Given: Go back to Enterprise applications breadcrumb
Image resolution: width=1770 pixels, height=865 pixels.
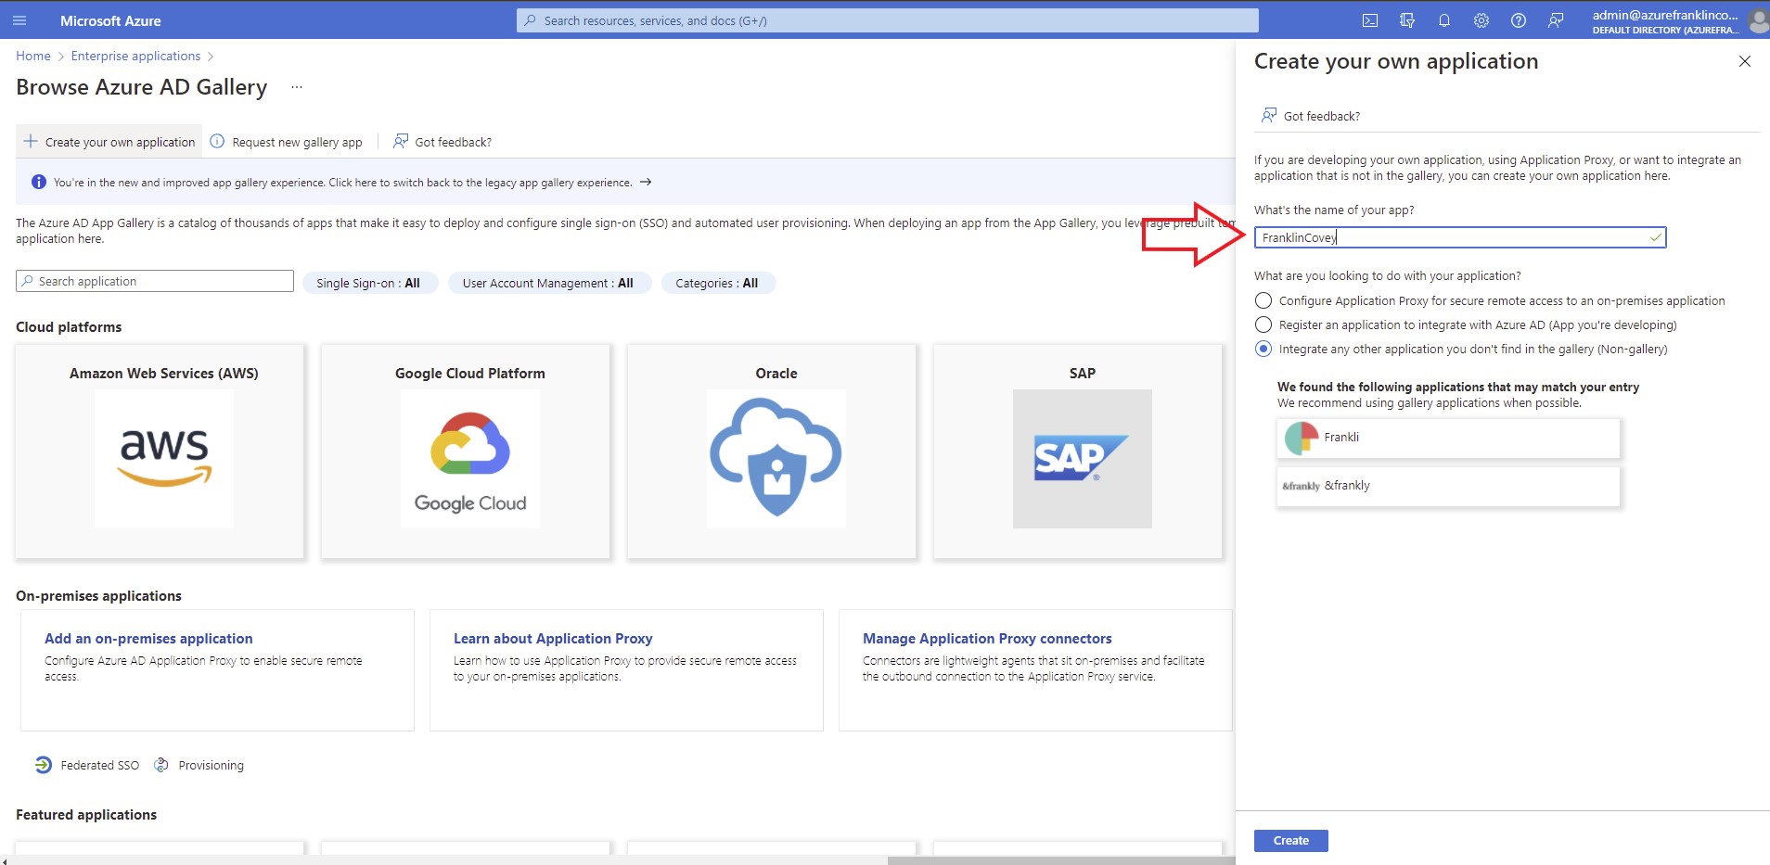Looking at the screenshot, I should pyautogui.click(x=135, y=56).
